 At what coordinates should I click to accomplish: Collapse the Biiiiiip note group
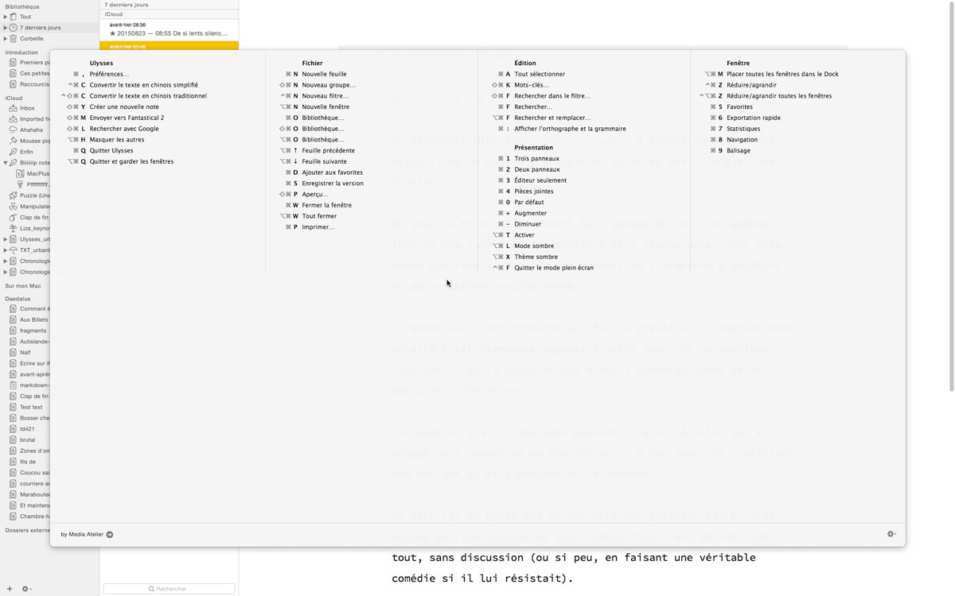point(6,163)
